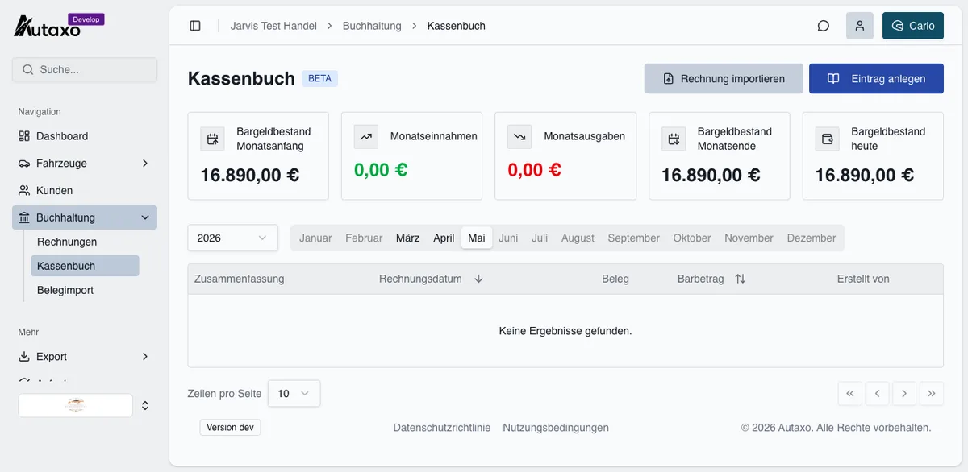The image size is (968, 472).
Task: Click the BETA badge
Action: click(x=319, y=78)
